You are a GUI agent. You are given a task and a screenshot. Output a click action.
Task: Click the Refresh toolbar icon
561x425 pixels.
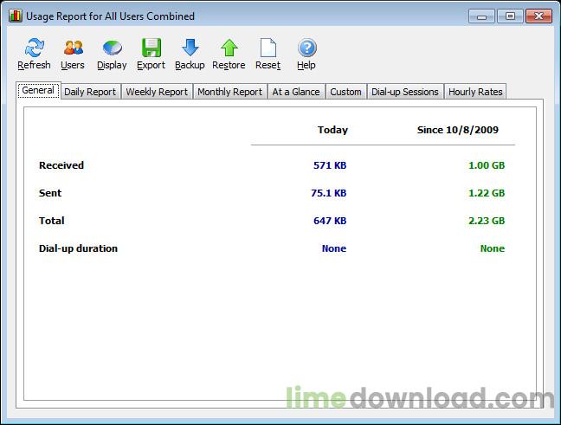point(34,49)
